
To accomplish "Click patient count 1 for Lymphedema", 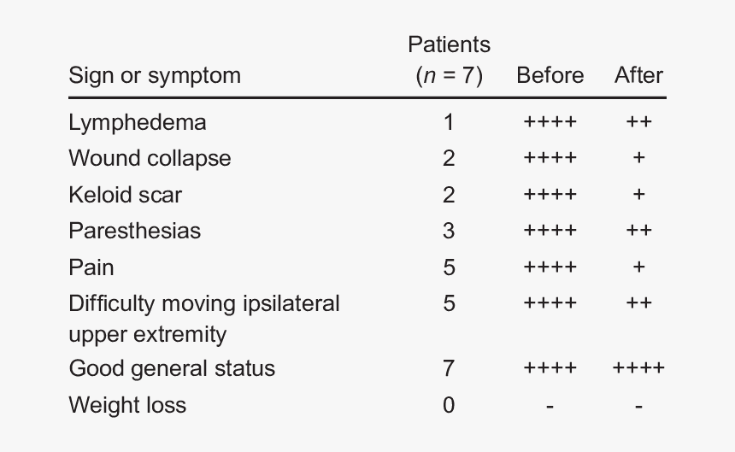I will tap(449, 123).
